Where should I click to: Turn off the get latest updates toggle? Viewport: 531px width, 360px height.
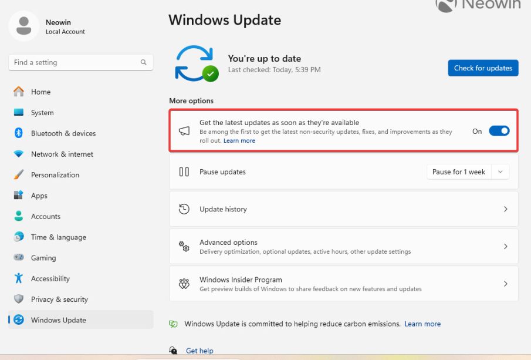[499, 131]
